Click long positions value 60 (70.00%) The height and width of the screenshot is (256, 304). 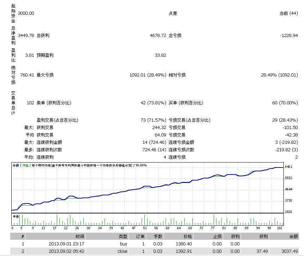[285, 103]
